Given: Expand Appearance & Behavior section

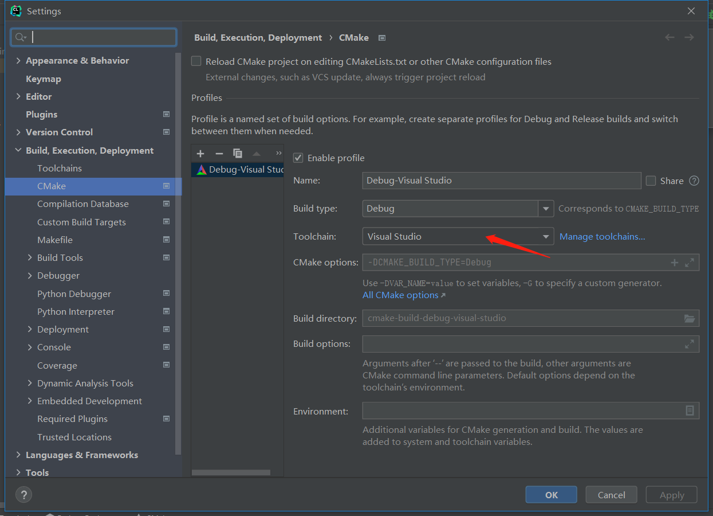Looking at the screenshot, I should point(18,61).
